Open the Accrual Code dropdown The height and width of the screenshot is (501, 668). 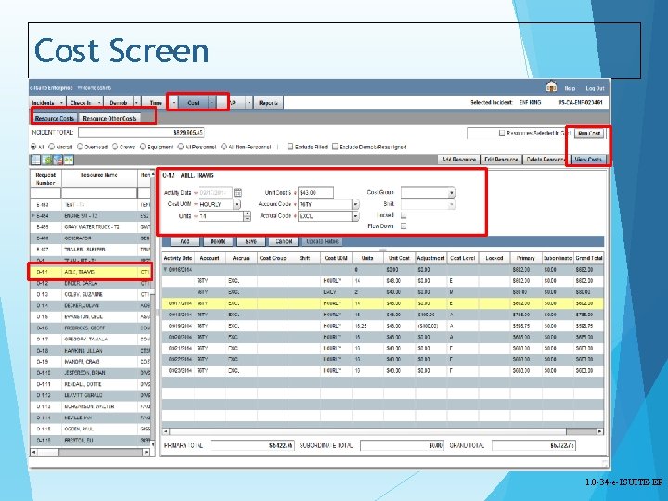pos(354,216)
